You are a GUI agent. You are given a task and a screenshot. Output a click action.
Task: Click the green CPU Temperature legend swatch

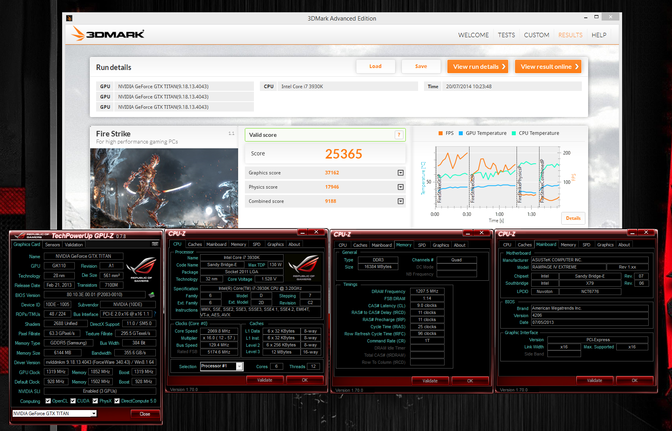coord(514,133)
